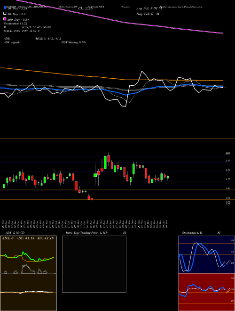Click the 'ADX signal:' label
The width and height of the screenshot is (235, 311).
(12, 42)
